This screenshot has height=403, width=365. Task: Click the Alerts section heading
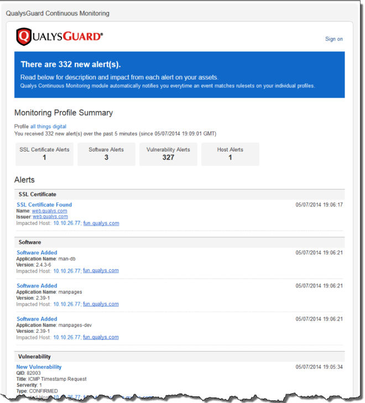point(24,180)
